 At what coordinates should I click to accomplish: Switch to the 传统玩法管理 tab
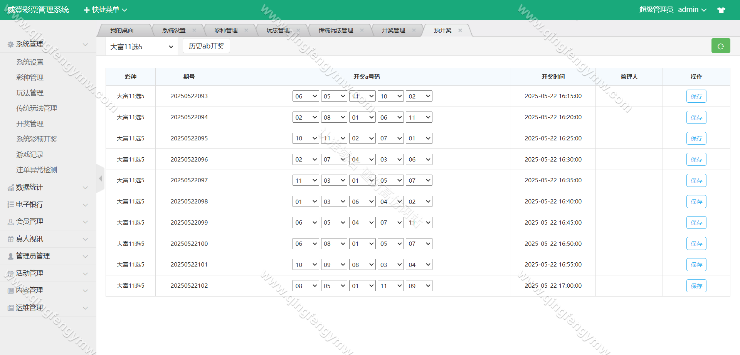[335, 30]
